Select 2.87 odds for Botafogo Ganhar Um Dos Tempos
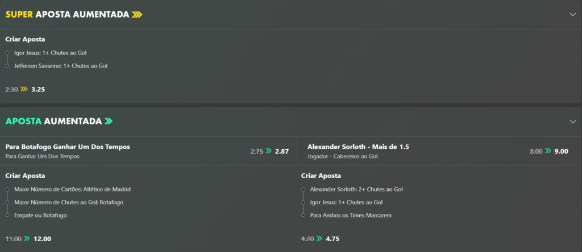582x252 pixels. [282, 151]
